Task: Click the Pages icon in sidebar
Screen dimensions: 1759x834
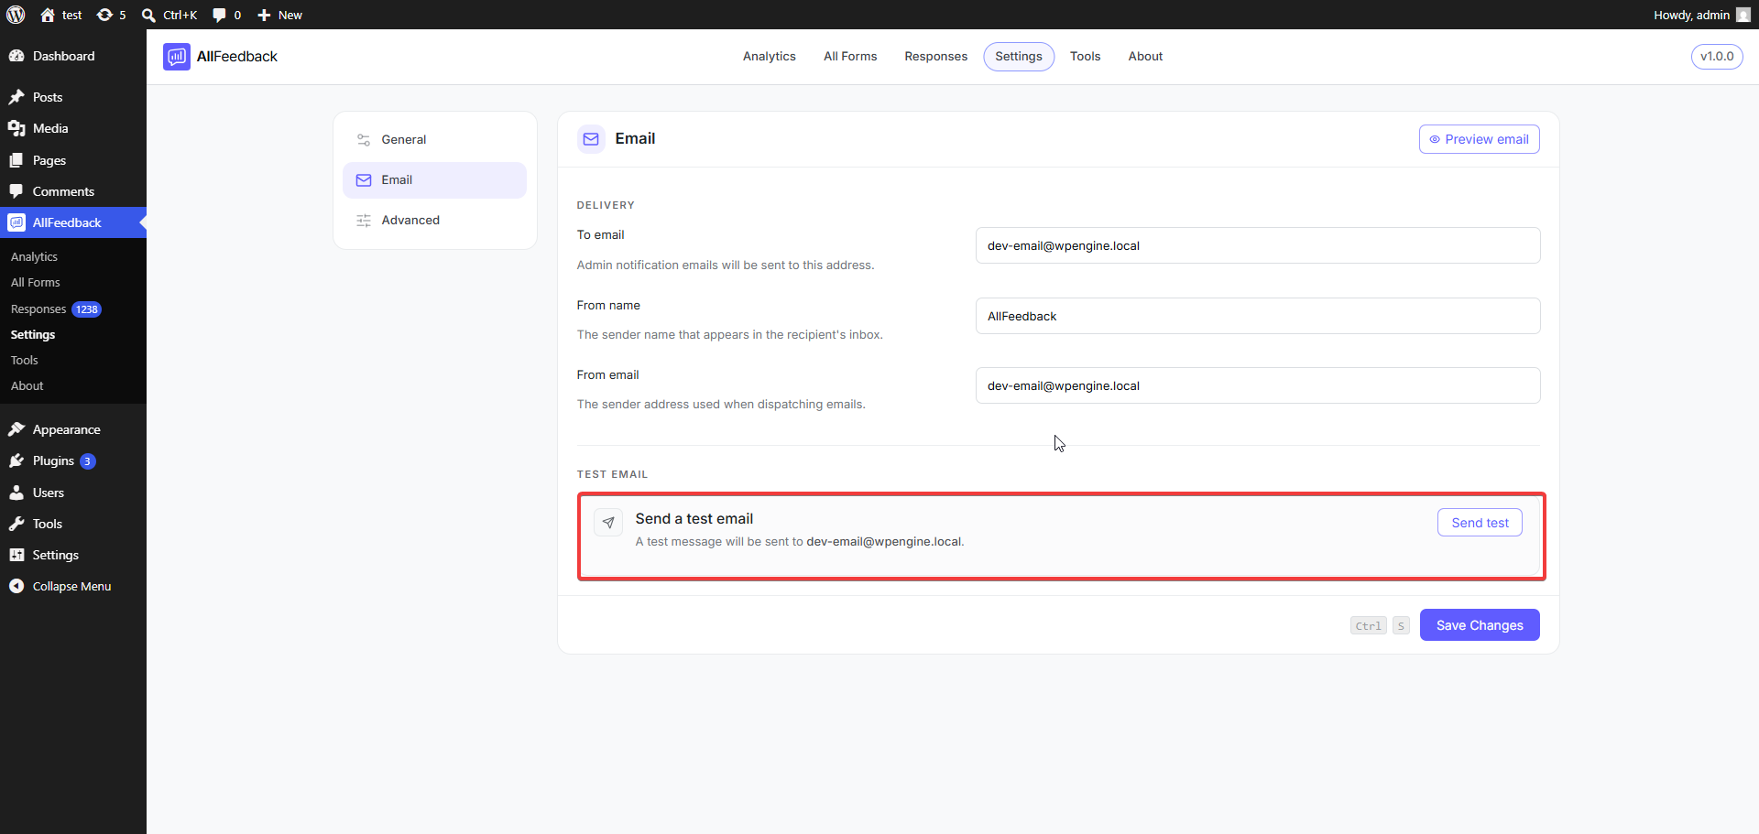Action: tap(16, 160)
